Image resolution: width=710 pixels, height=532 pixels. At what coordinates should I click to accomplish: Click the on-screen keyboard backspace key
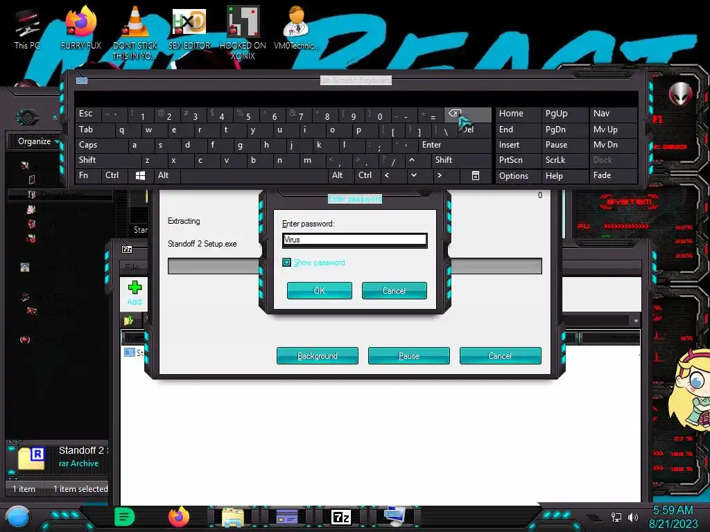tap(467, 114)
